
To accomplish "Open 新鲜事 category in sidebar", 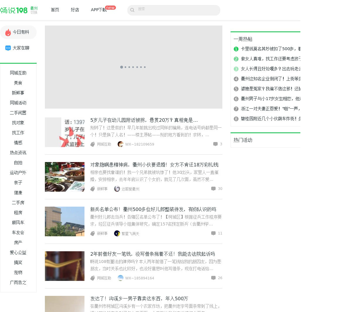I will click(18, 93).
